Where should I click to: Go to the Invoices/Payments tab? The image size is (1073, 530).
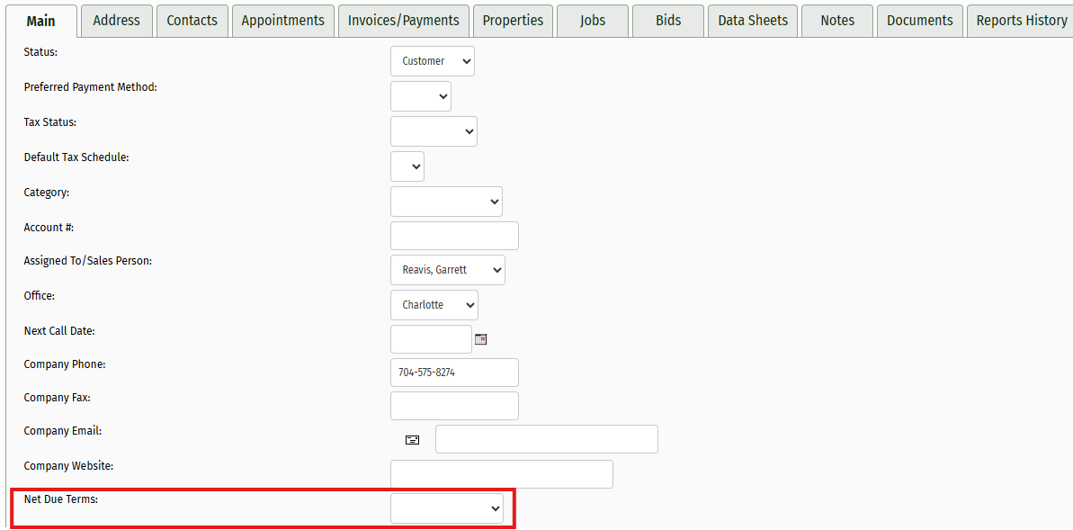403,20
